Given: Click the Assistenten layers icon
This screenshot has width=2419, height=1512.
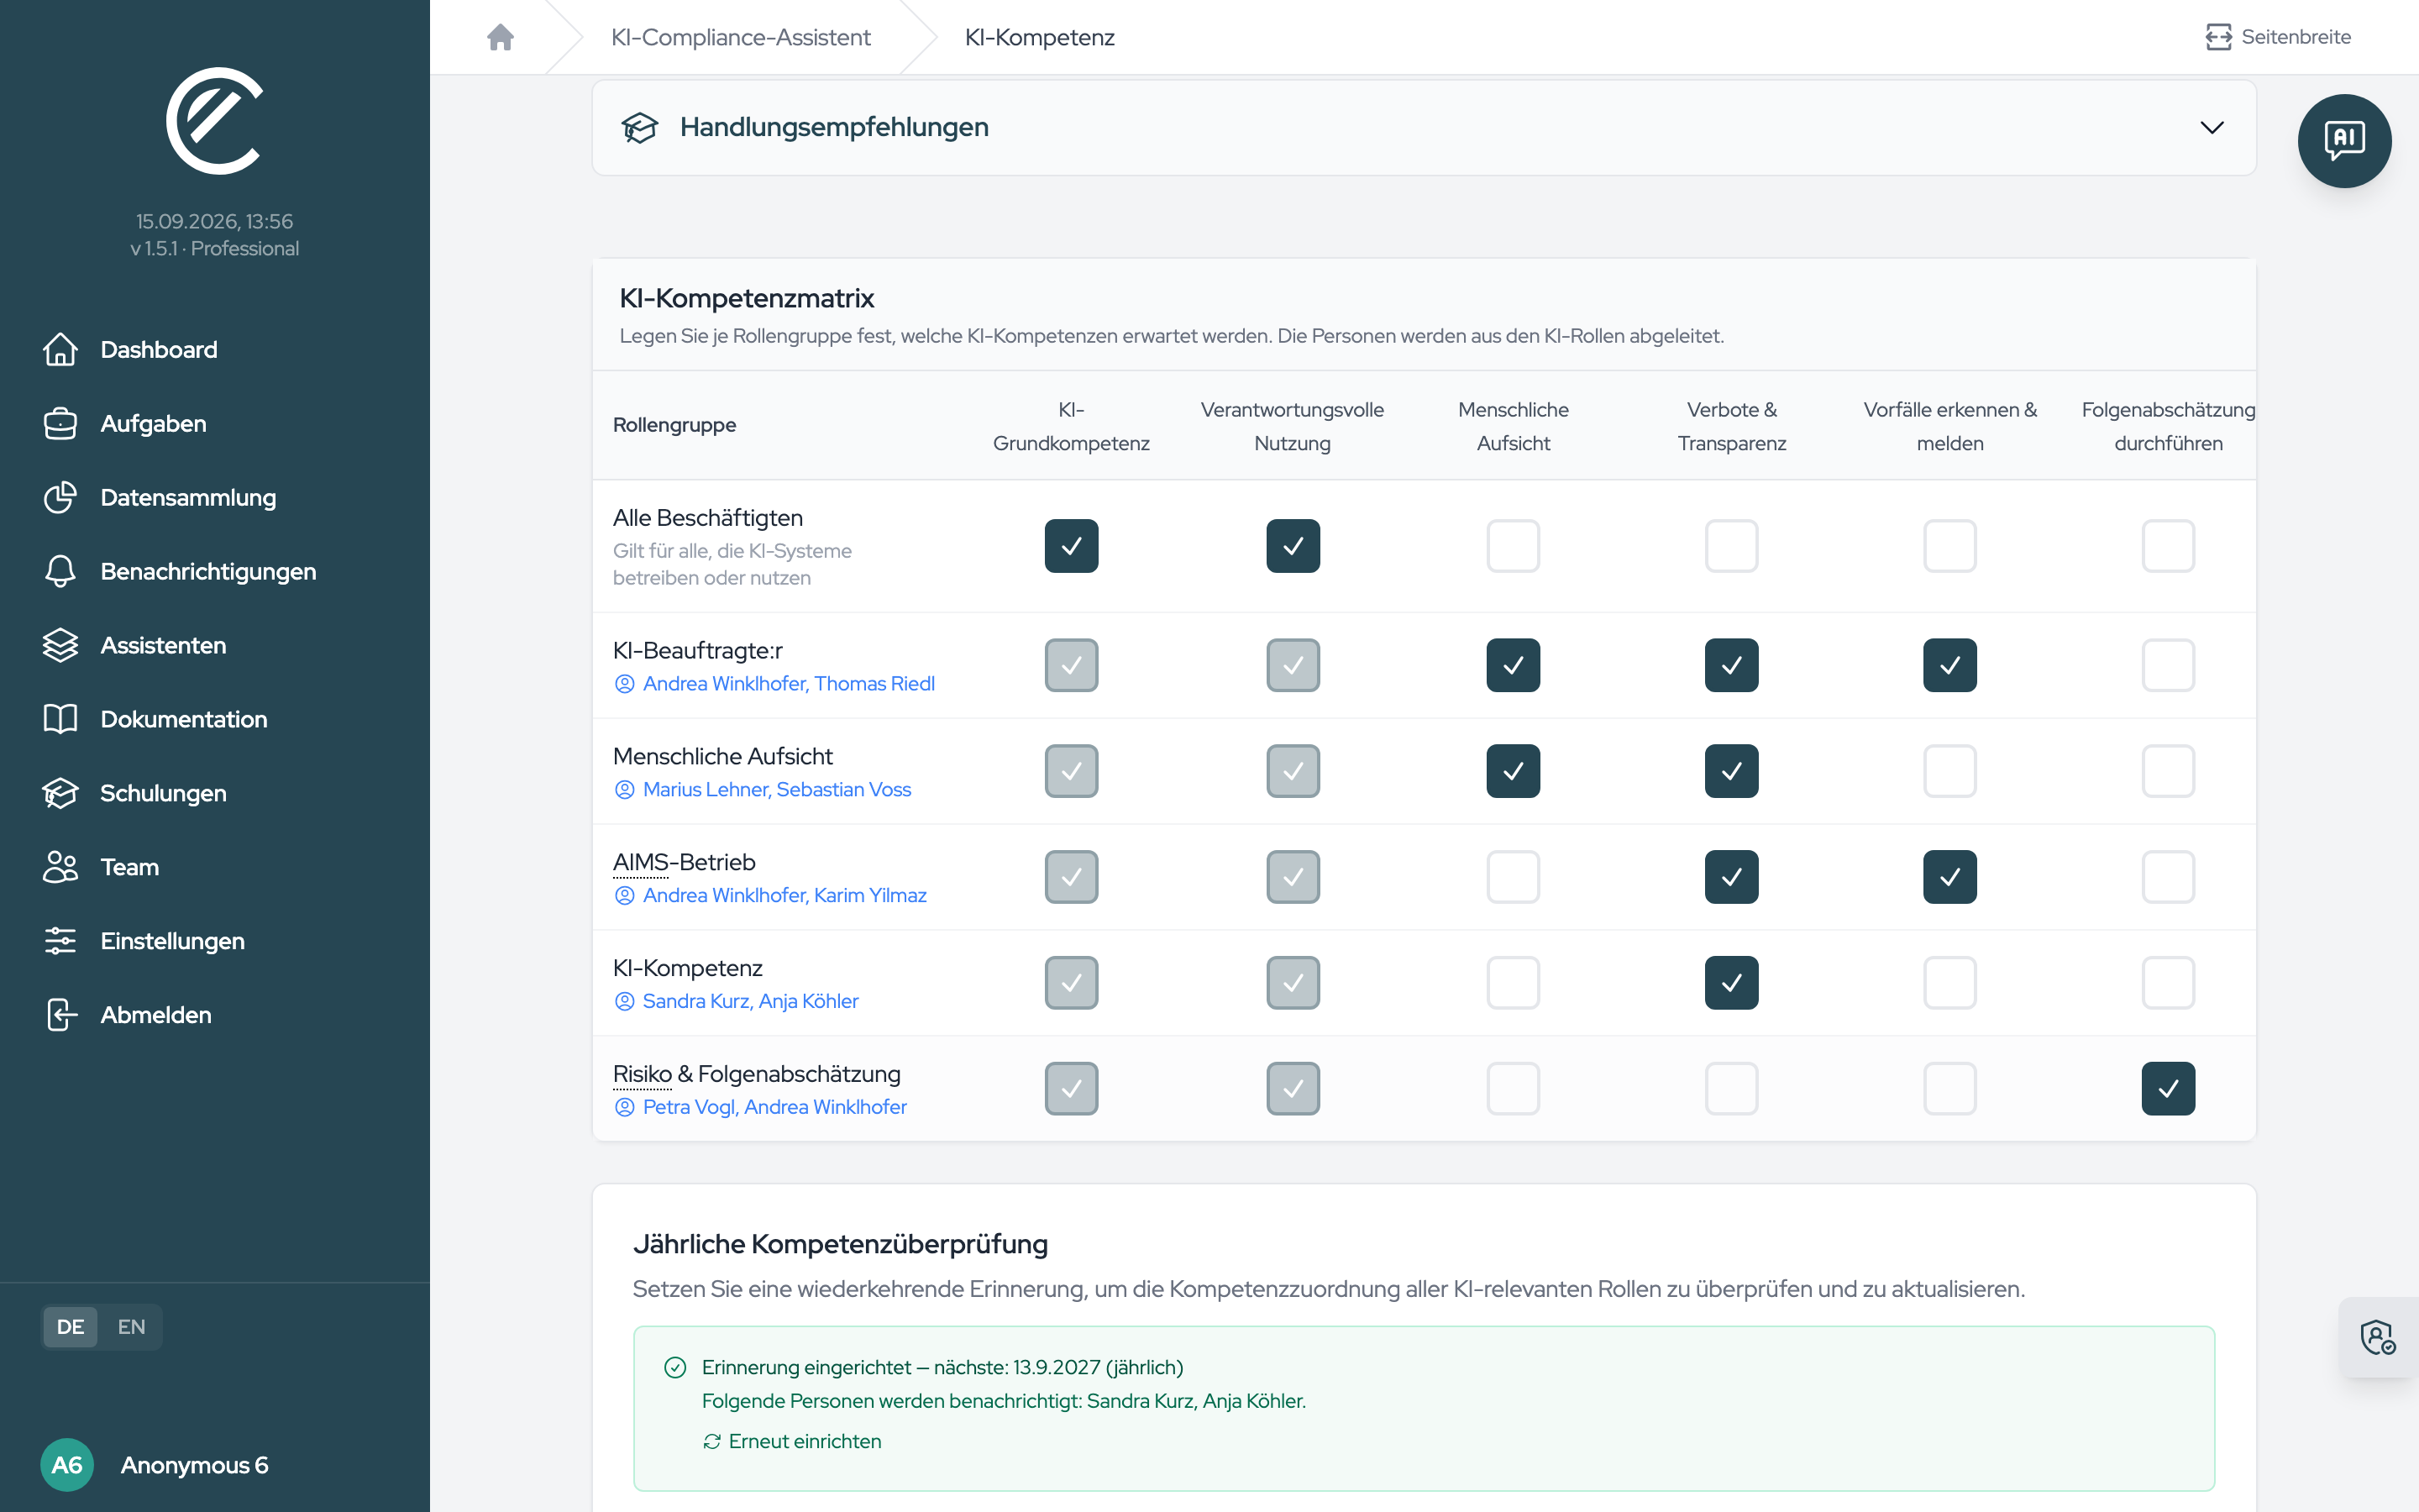Looking at the screenshot, I should [x=60, y=646].
